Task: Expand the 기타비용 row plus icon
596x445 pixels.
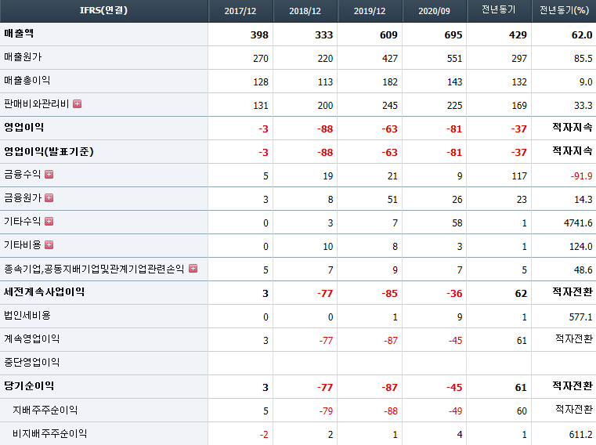Action: pos(49,245)
